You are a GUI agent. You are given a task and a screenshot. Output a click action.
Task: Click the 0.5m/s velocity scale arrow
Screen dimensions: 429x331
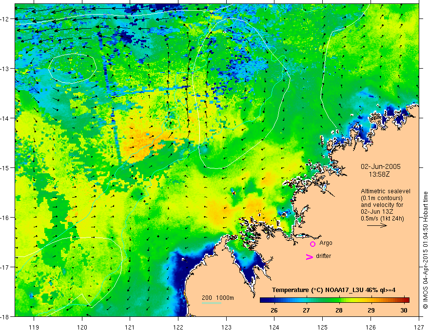click(x=377, y=225)
